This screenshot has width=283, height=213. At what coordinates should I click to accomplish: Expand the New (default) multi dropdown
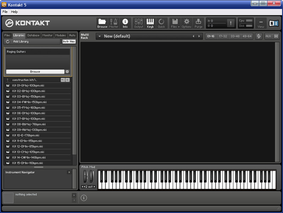pyautogui.click(x=99, y=36)
